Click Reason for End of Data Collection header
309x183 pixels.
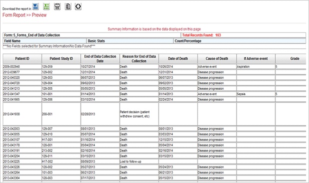[139, 58]
